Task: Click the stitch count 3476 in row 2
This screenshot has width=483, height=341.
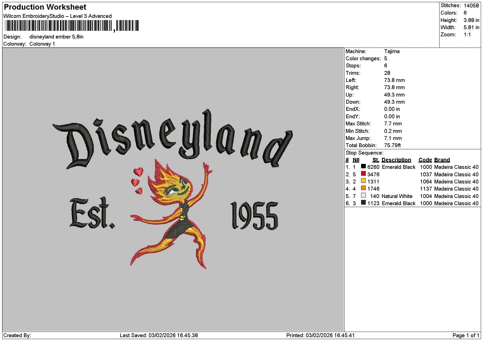Action: click(373, 175)
